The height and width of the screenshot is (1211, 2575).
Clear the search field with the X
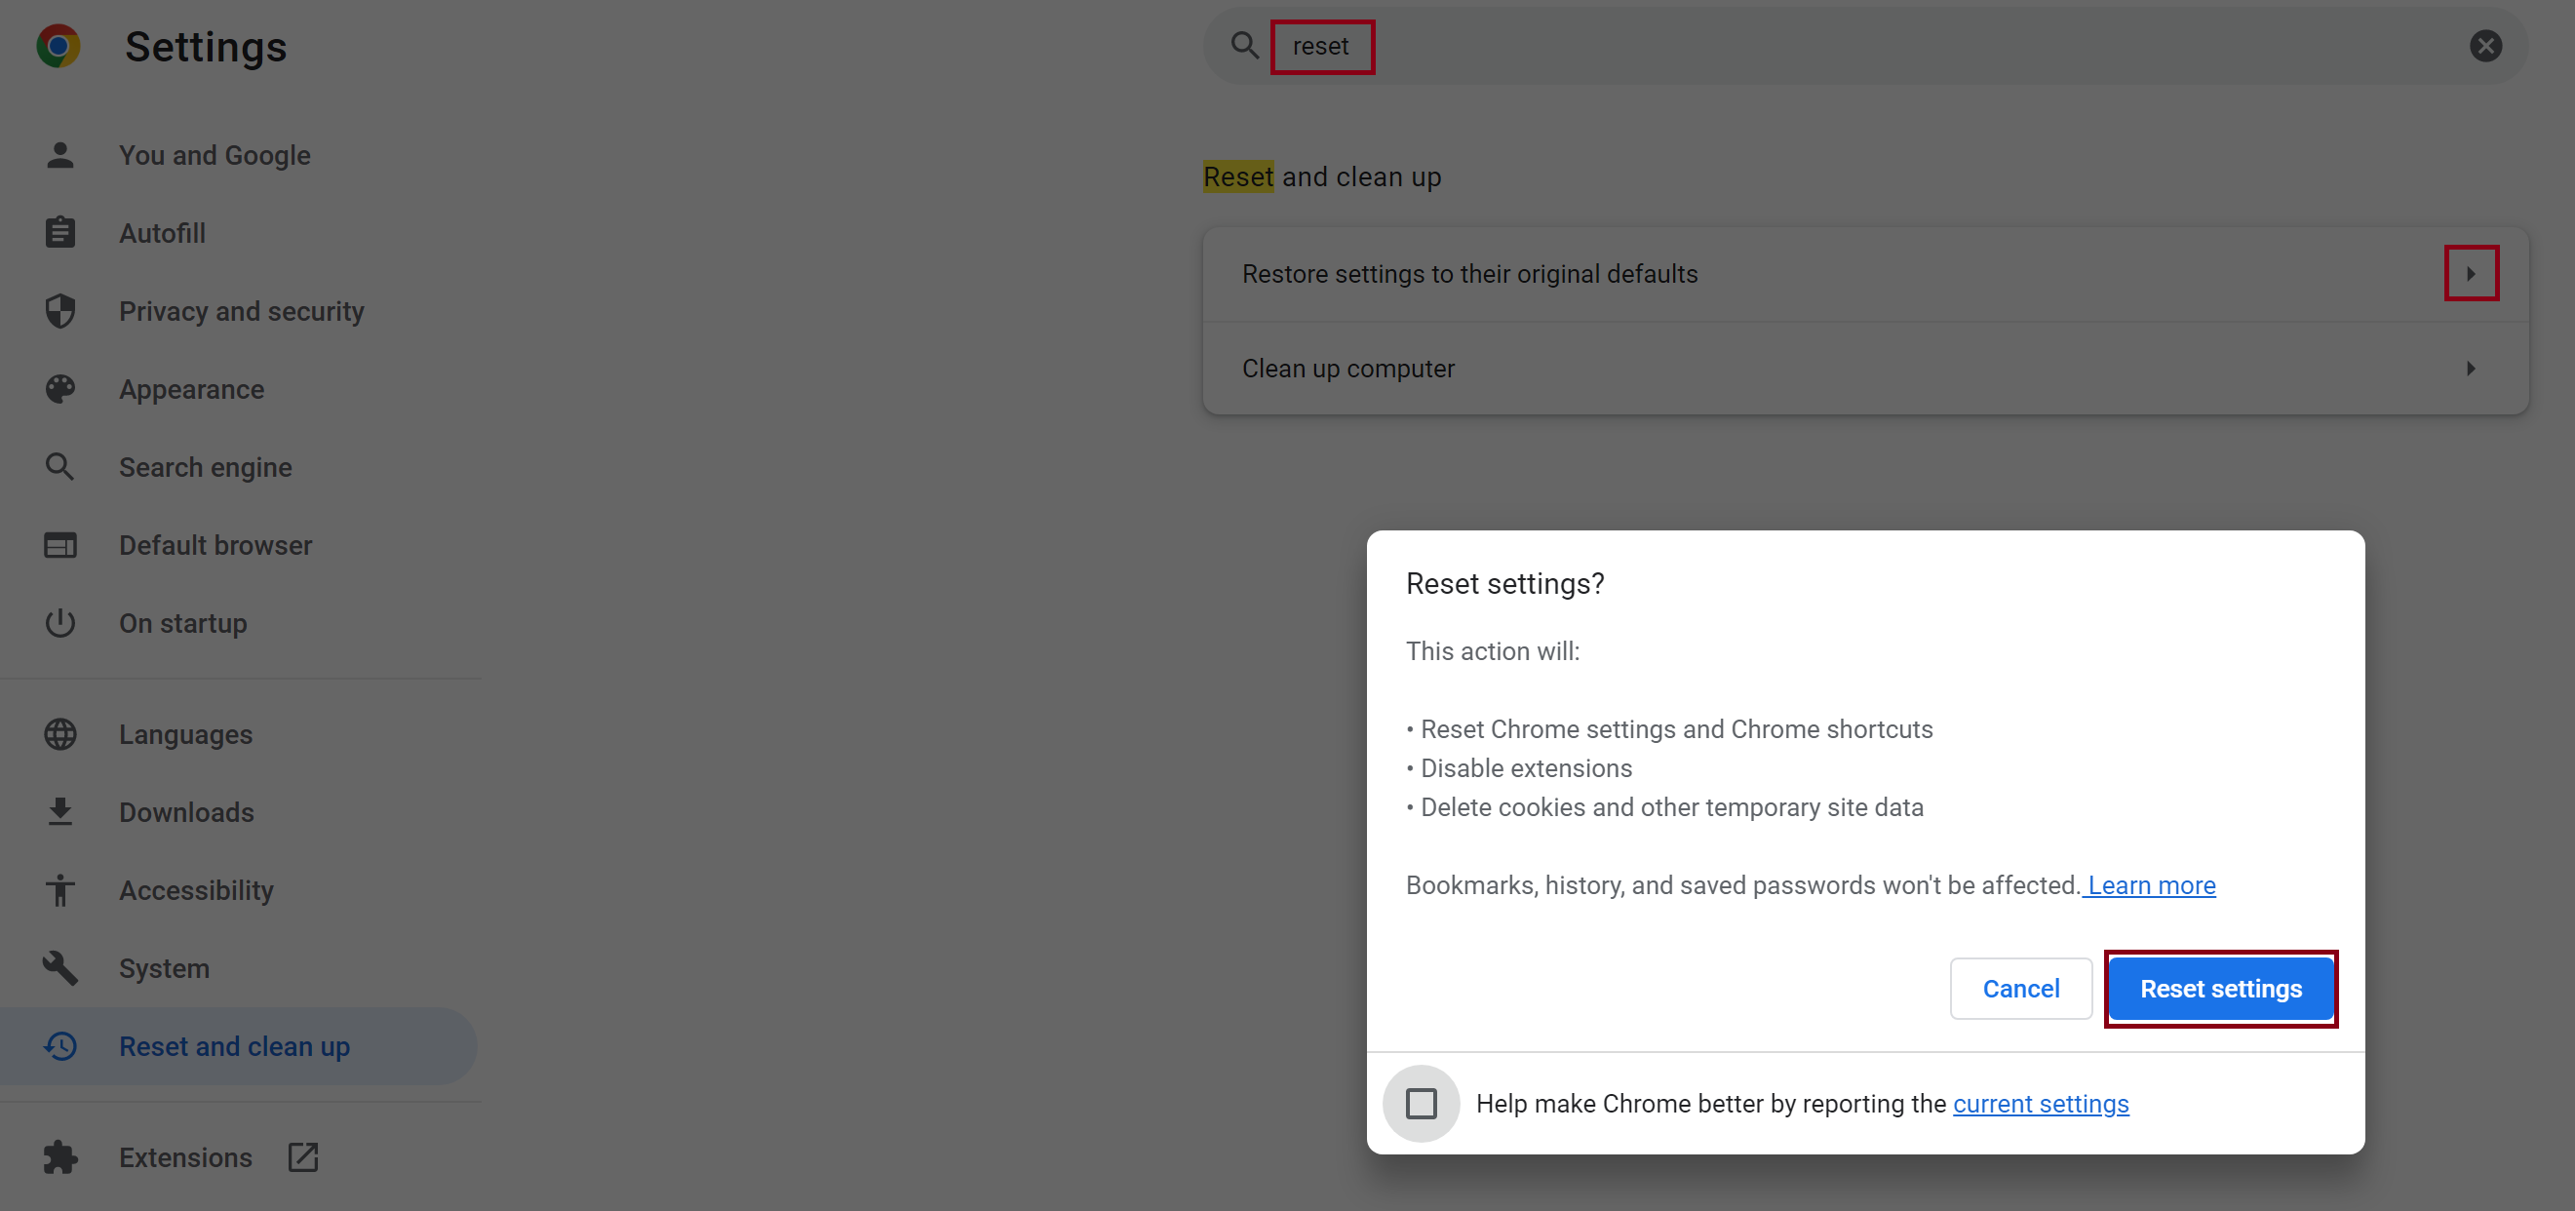pos(2486,45)
